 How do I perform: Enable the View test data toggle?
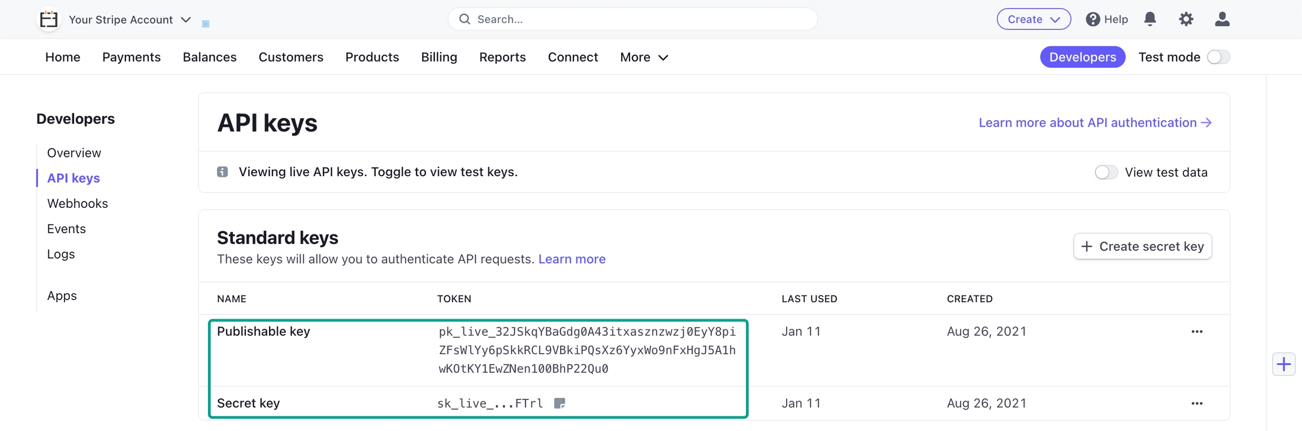[1106, 172]
